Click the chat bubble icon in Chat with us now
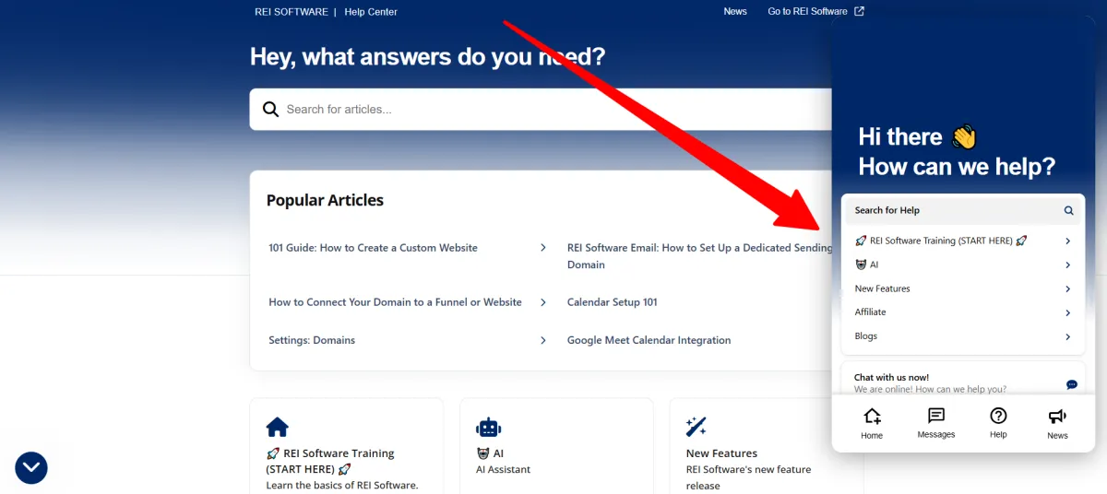Viewport: 1107px width, 494px height. point(1072,384)
